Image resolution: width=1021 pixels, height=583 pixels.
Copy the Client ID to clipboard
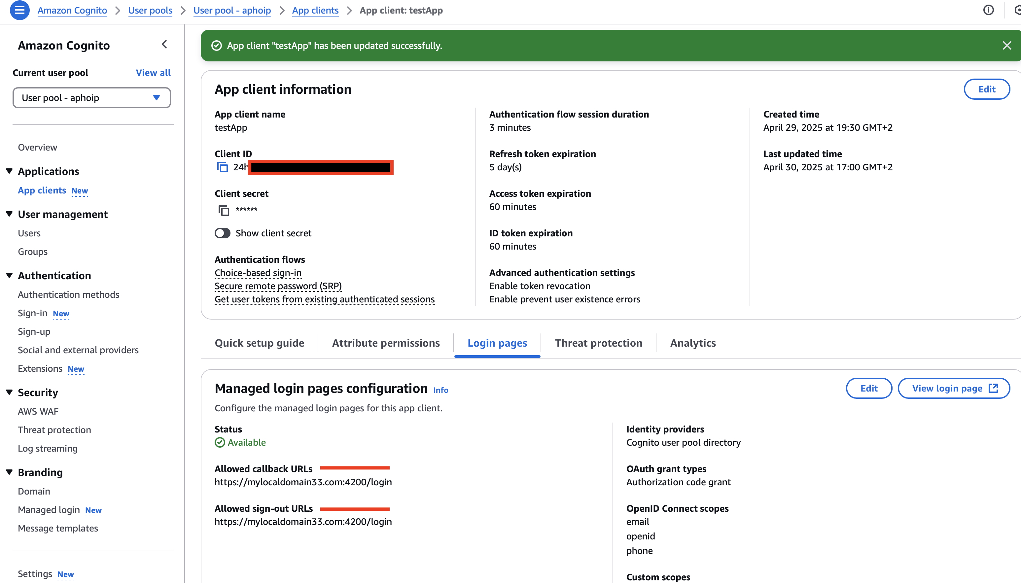click(222, 167)
